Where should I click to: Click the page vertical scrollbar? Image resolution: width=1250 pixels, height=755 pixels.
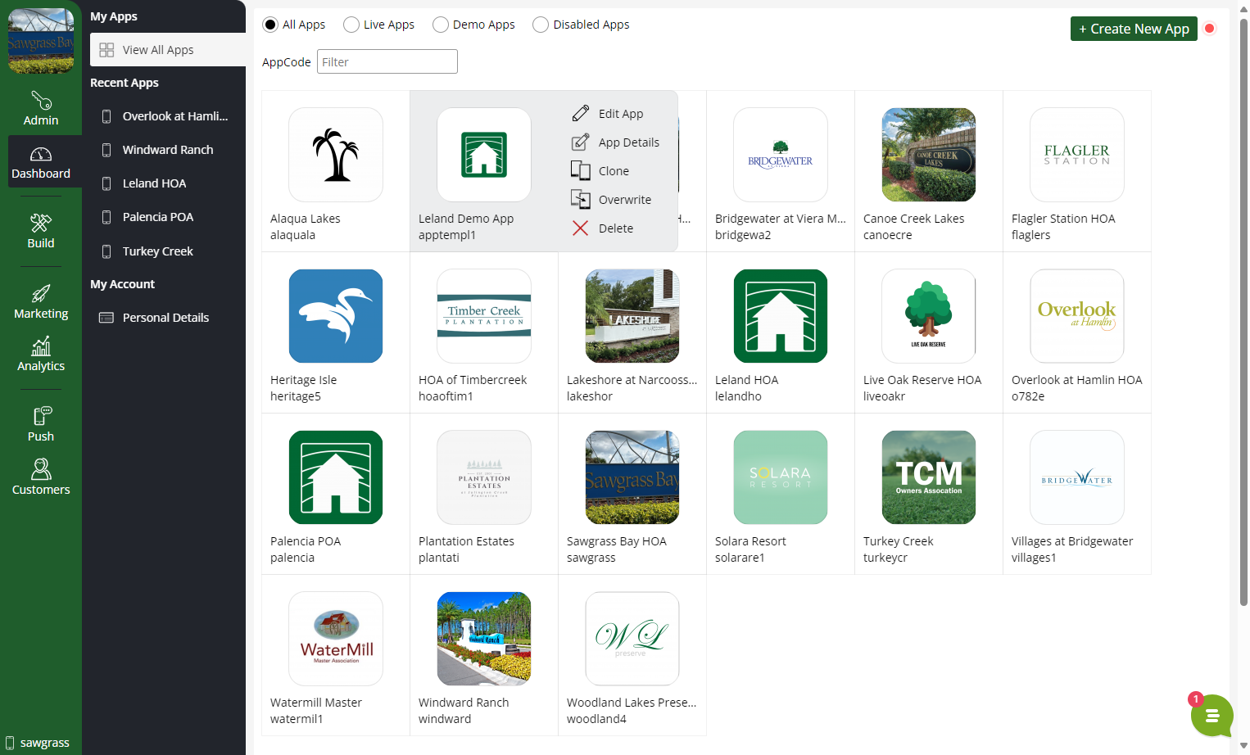tap(1243, 311)
